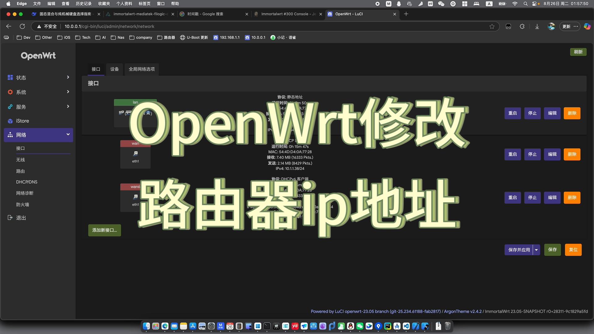
Task: Open the 无线 submenu item
Action: 20,160
